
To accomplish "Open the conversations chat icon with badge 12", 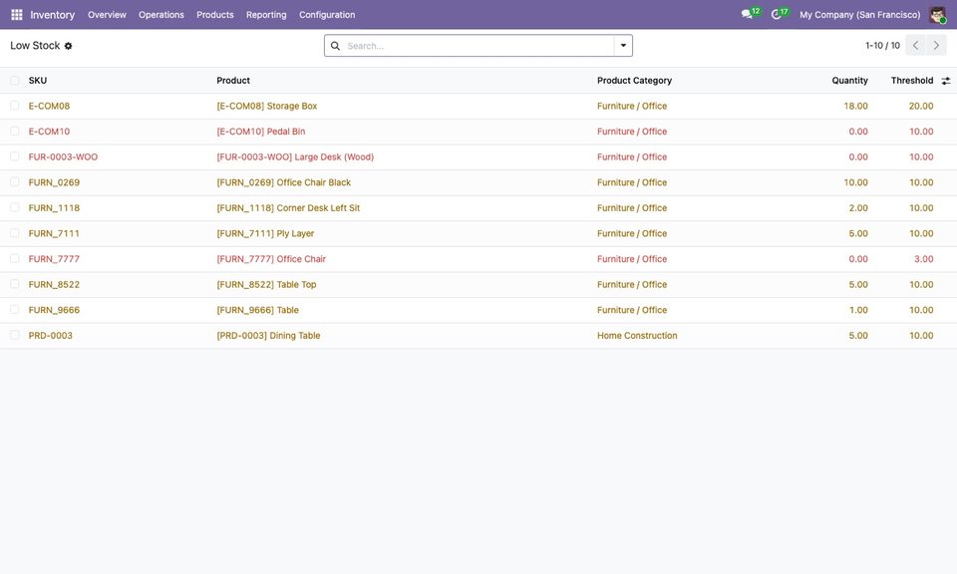I will [747, 14].
